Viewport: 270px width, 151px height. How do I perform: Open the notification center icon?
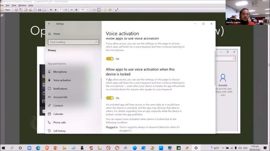click(x=265, y=148)
